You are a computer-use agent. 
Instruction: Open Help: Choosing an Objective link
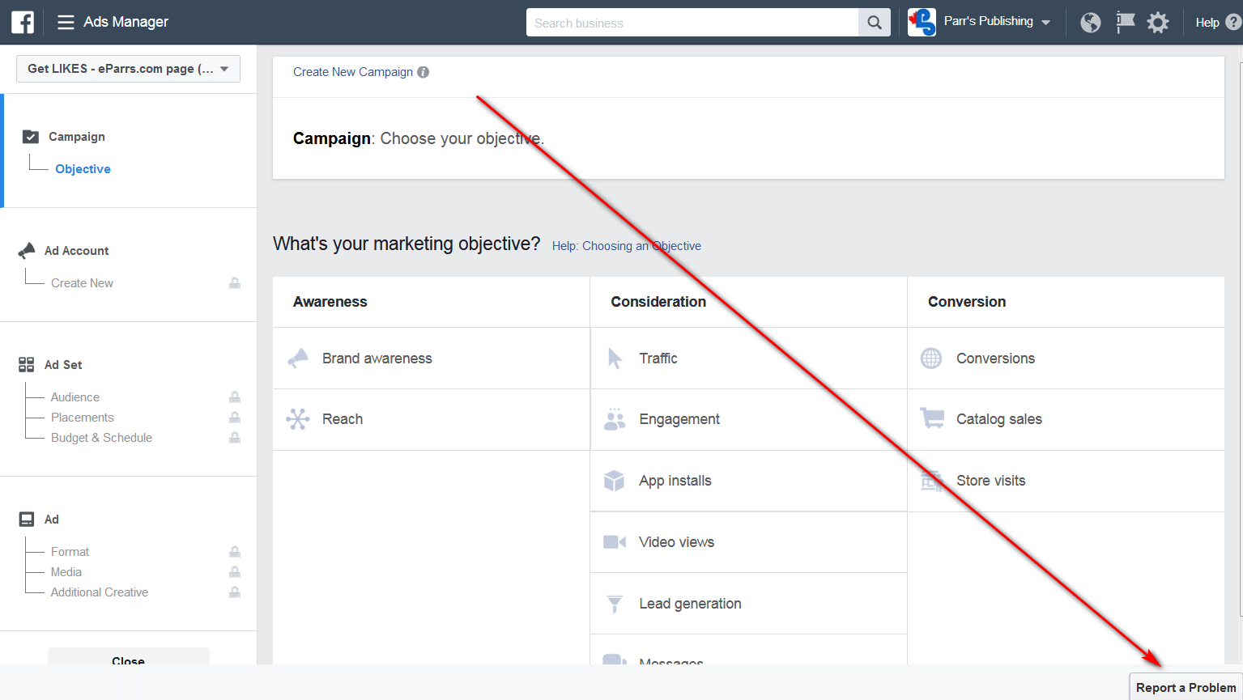point(627,246)
